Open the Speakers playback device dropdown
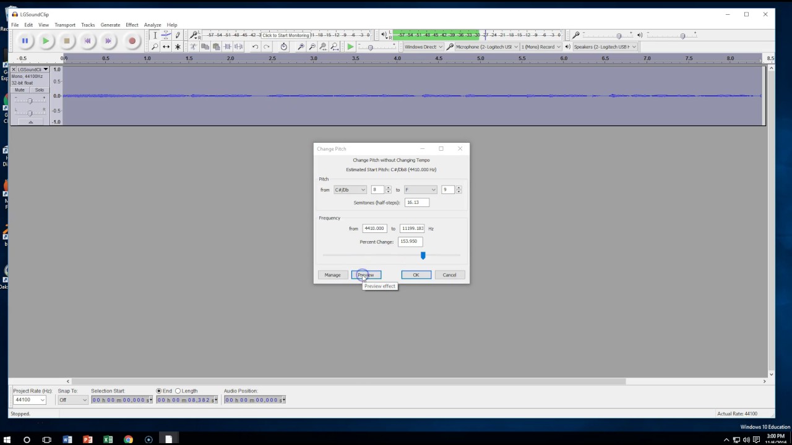792x445 pixels. pos(605,46)
